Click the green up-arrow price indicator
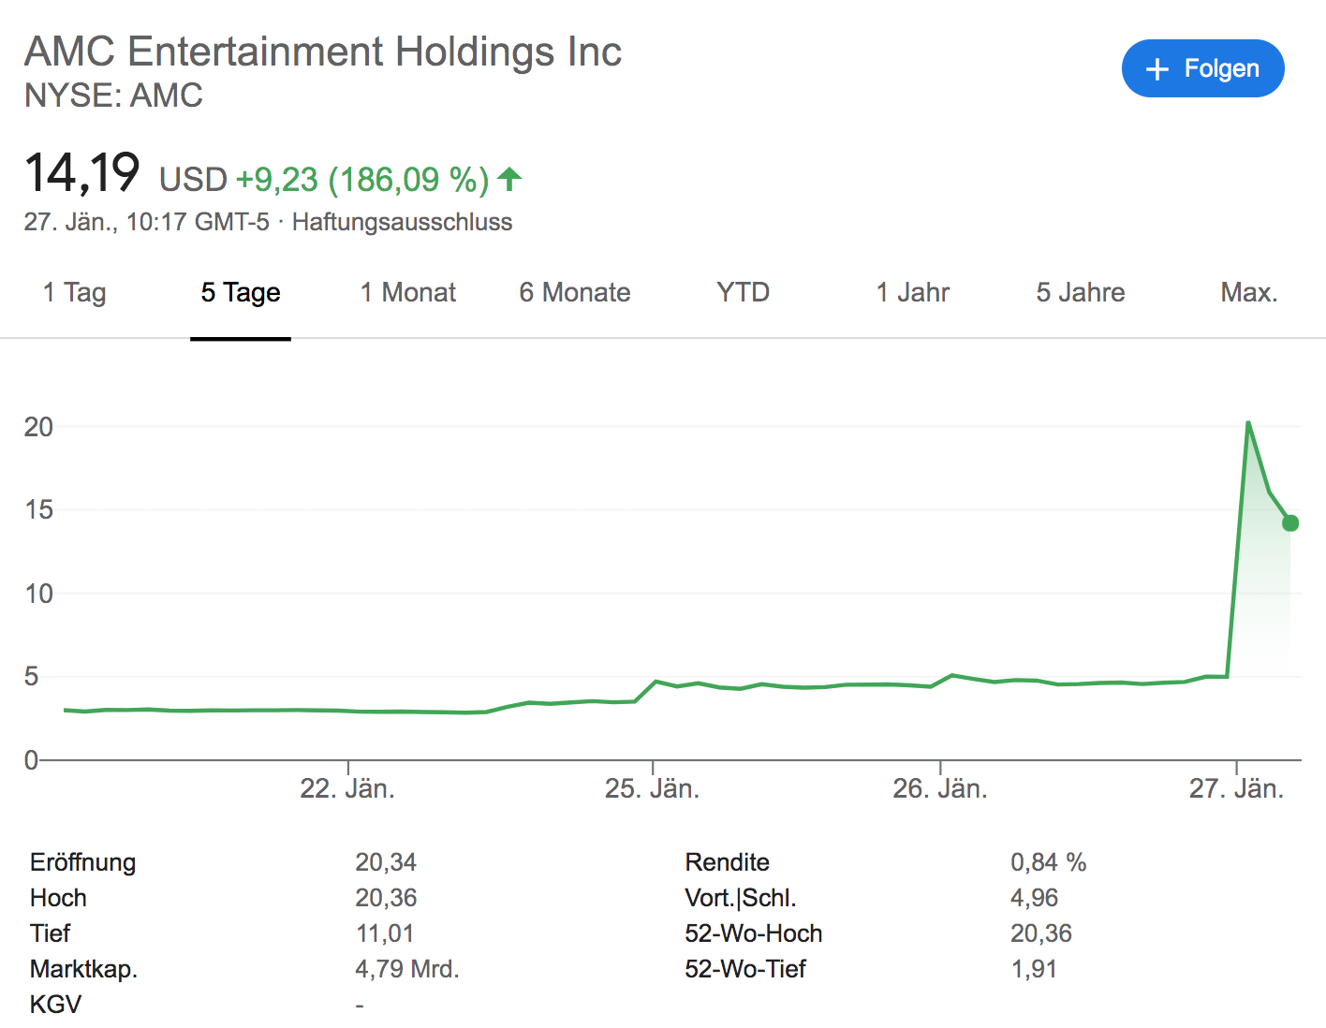This screenshot has width=1326, height=1028. pyautogui.click(x=509, y=178)
